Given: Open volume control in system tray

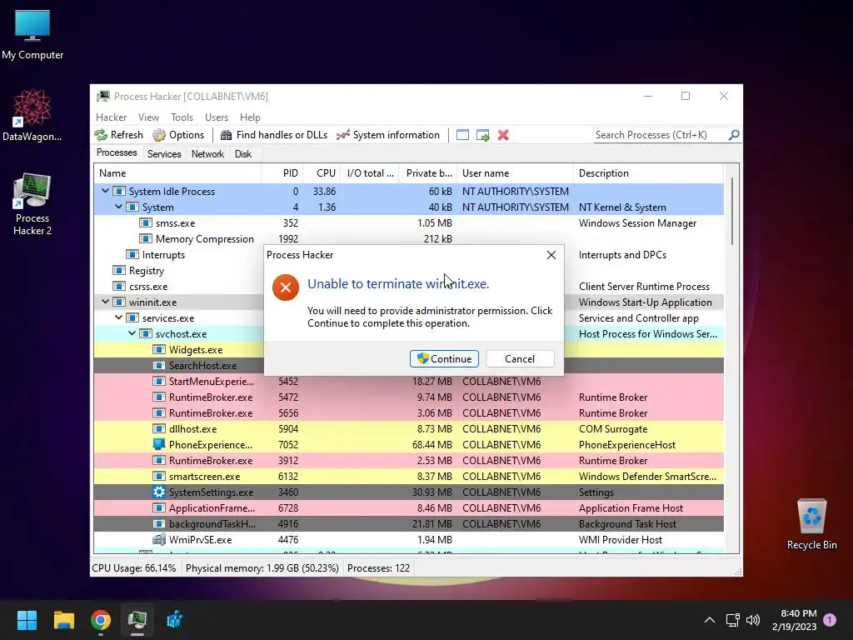Looking at the screenshot, I should pyautogui.click(x=753, y=620).
